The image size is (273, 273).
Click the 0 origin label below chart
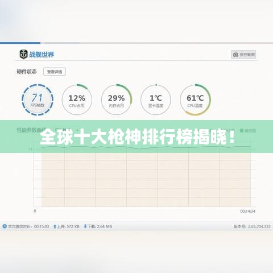tap(35, 211)
